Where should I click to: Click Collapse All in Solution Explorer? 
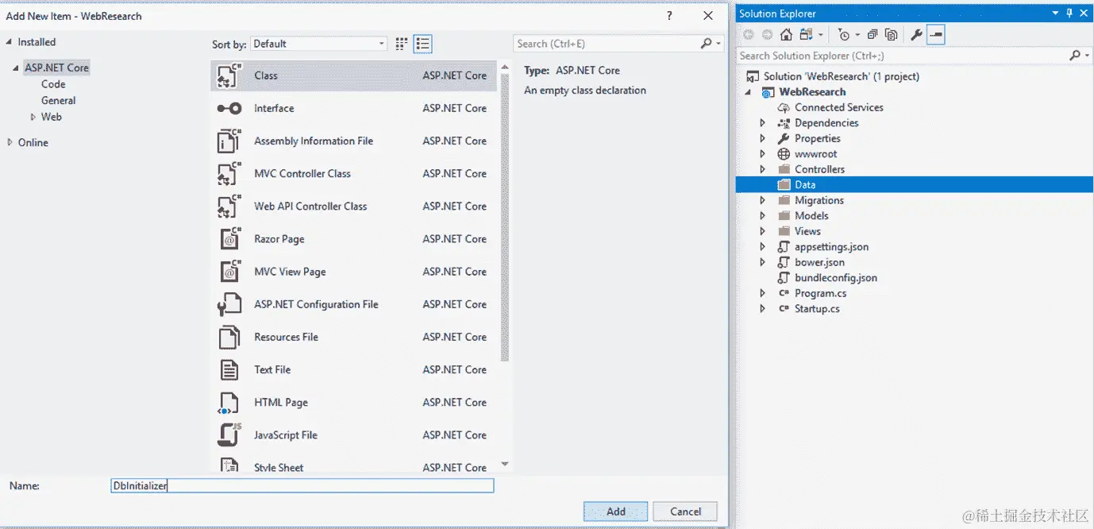pyautogui.click(x=873, y=34)
